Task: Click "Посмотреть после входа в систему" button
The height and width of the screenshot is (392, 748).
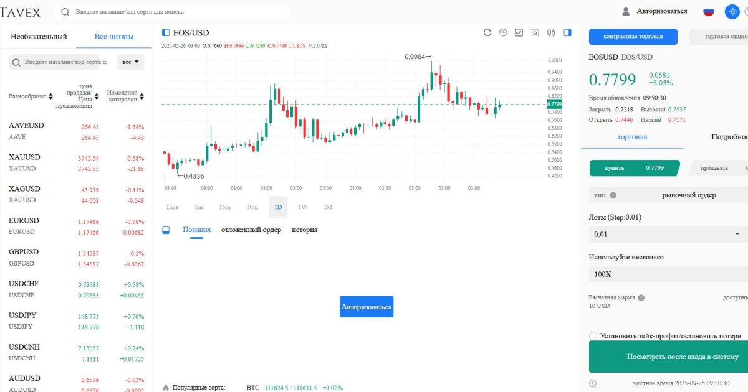Action: coord(668,357)
